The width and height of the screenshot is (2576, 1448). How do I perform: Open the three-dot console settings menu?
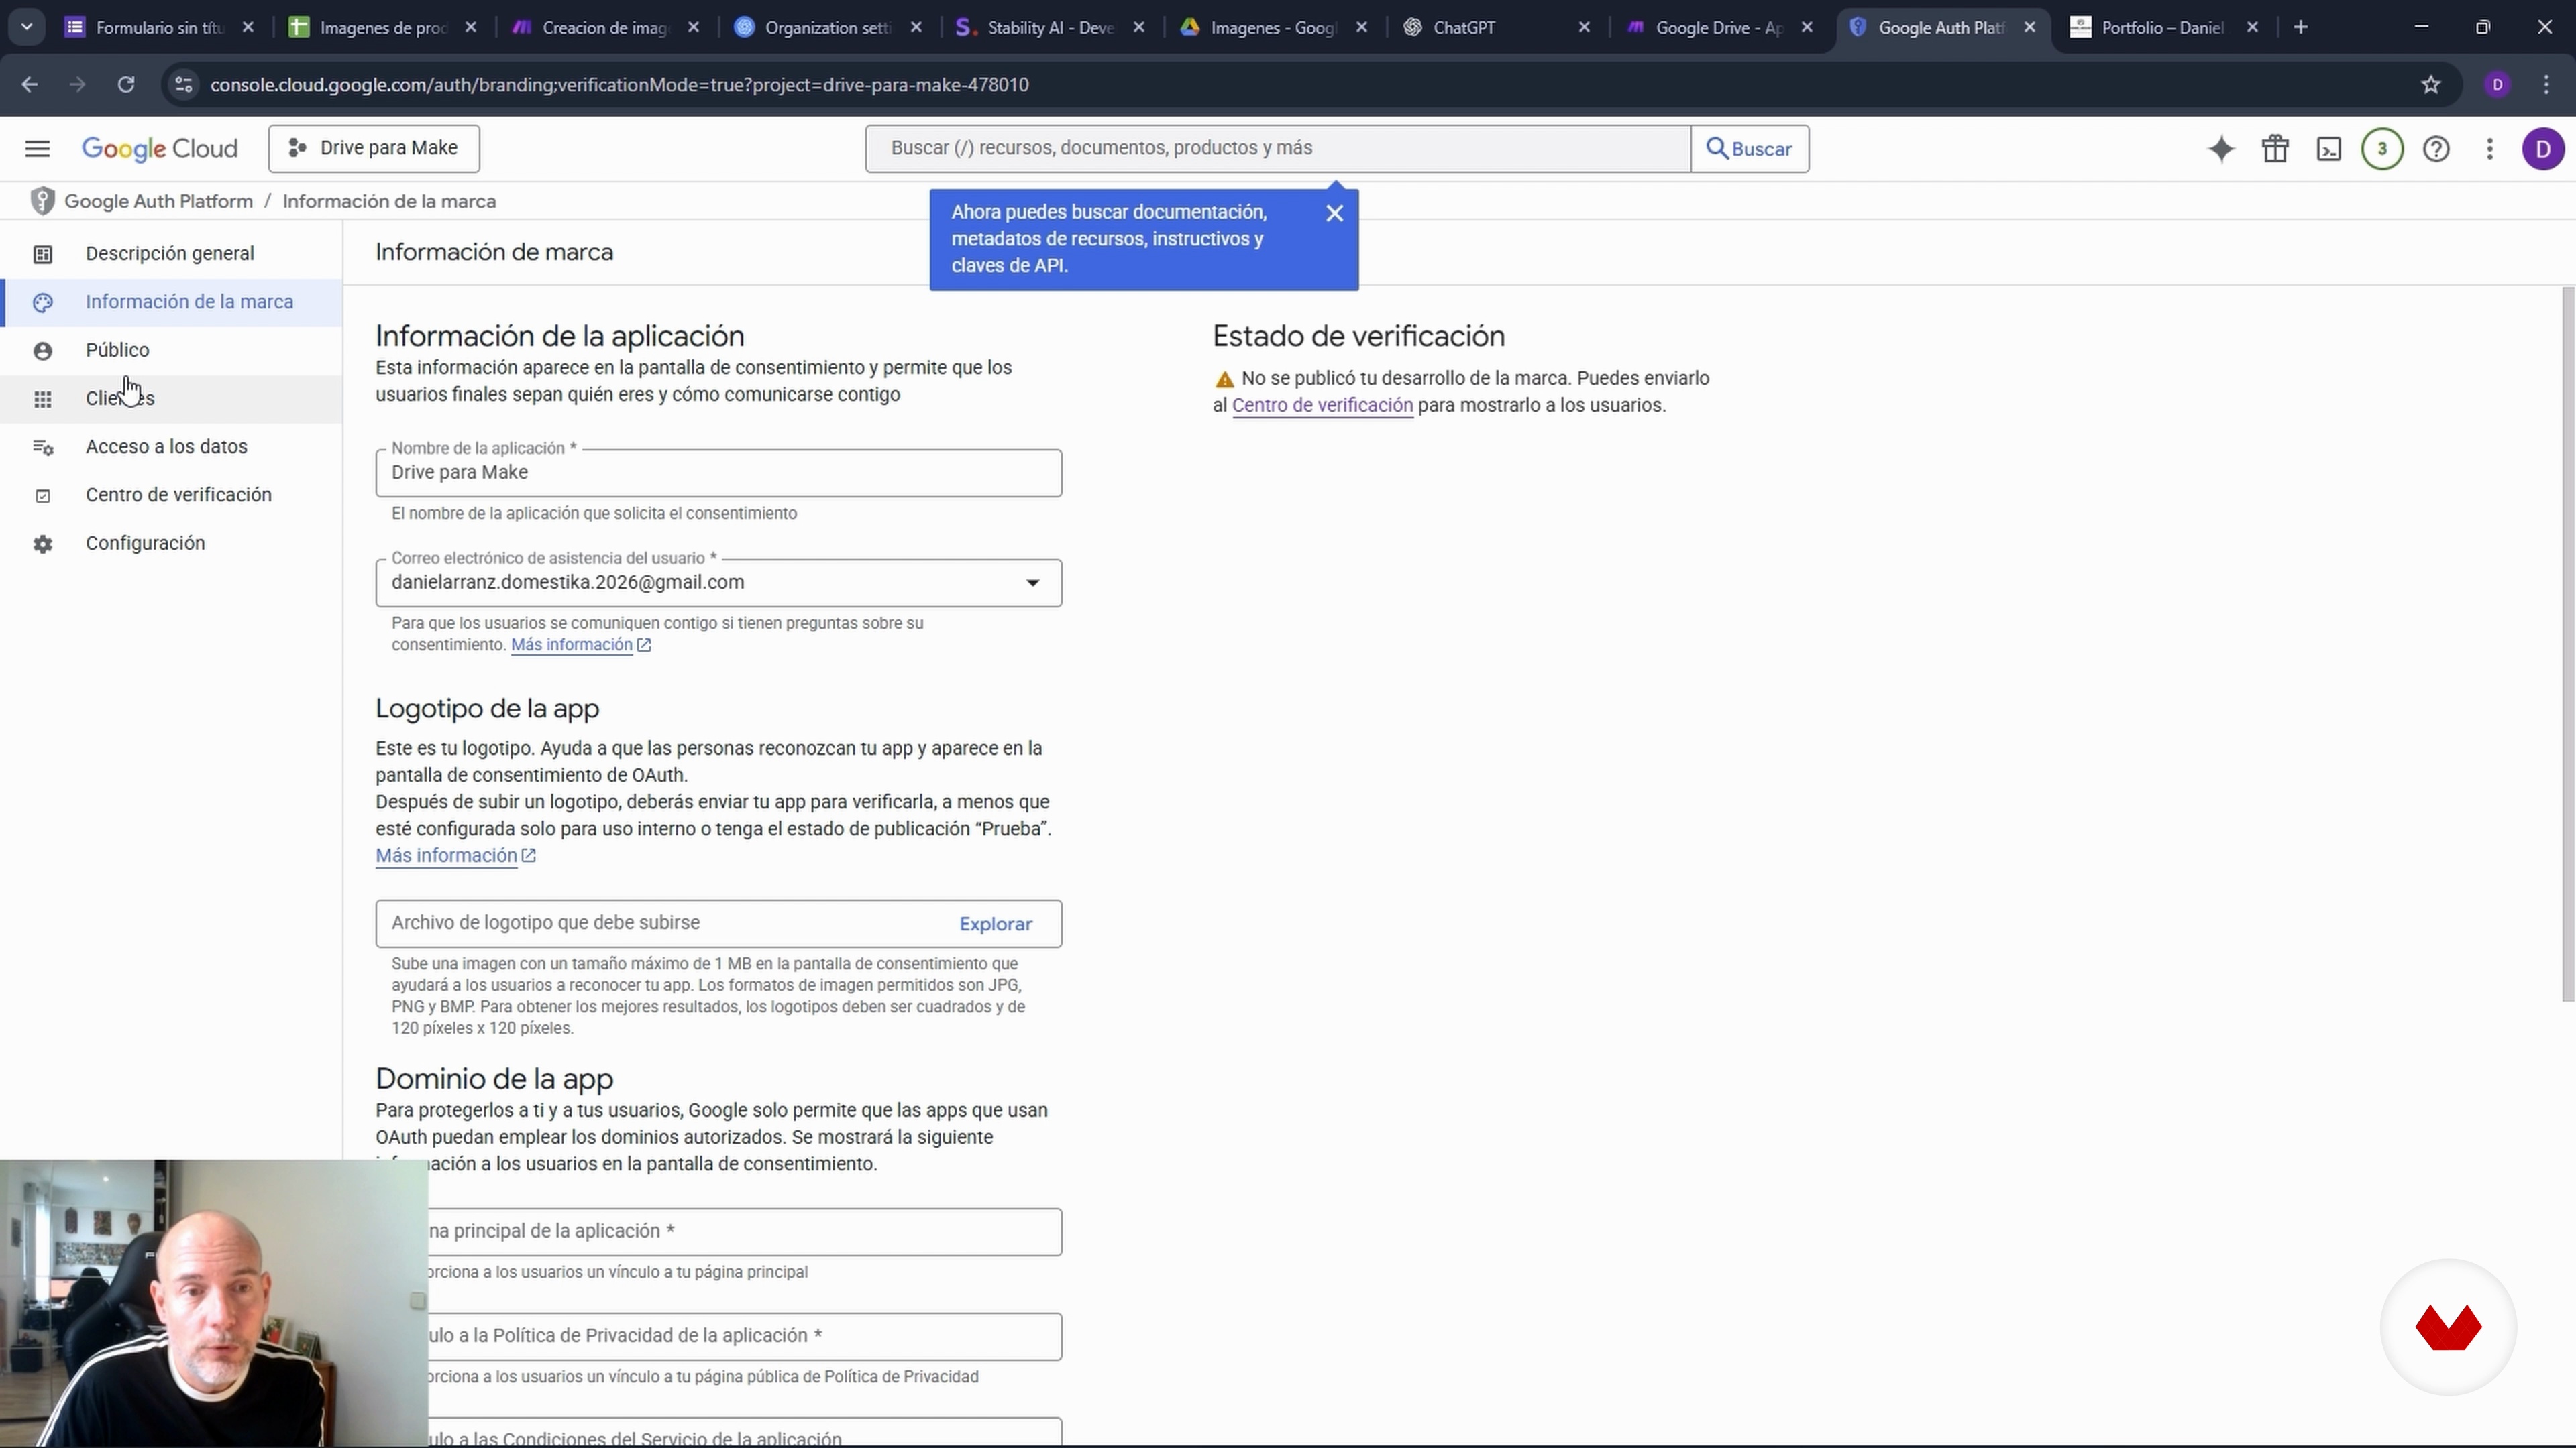pos(2490,149)
